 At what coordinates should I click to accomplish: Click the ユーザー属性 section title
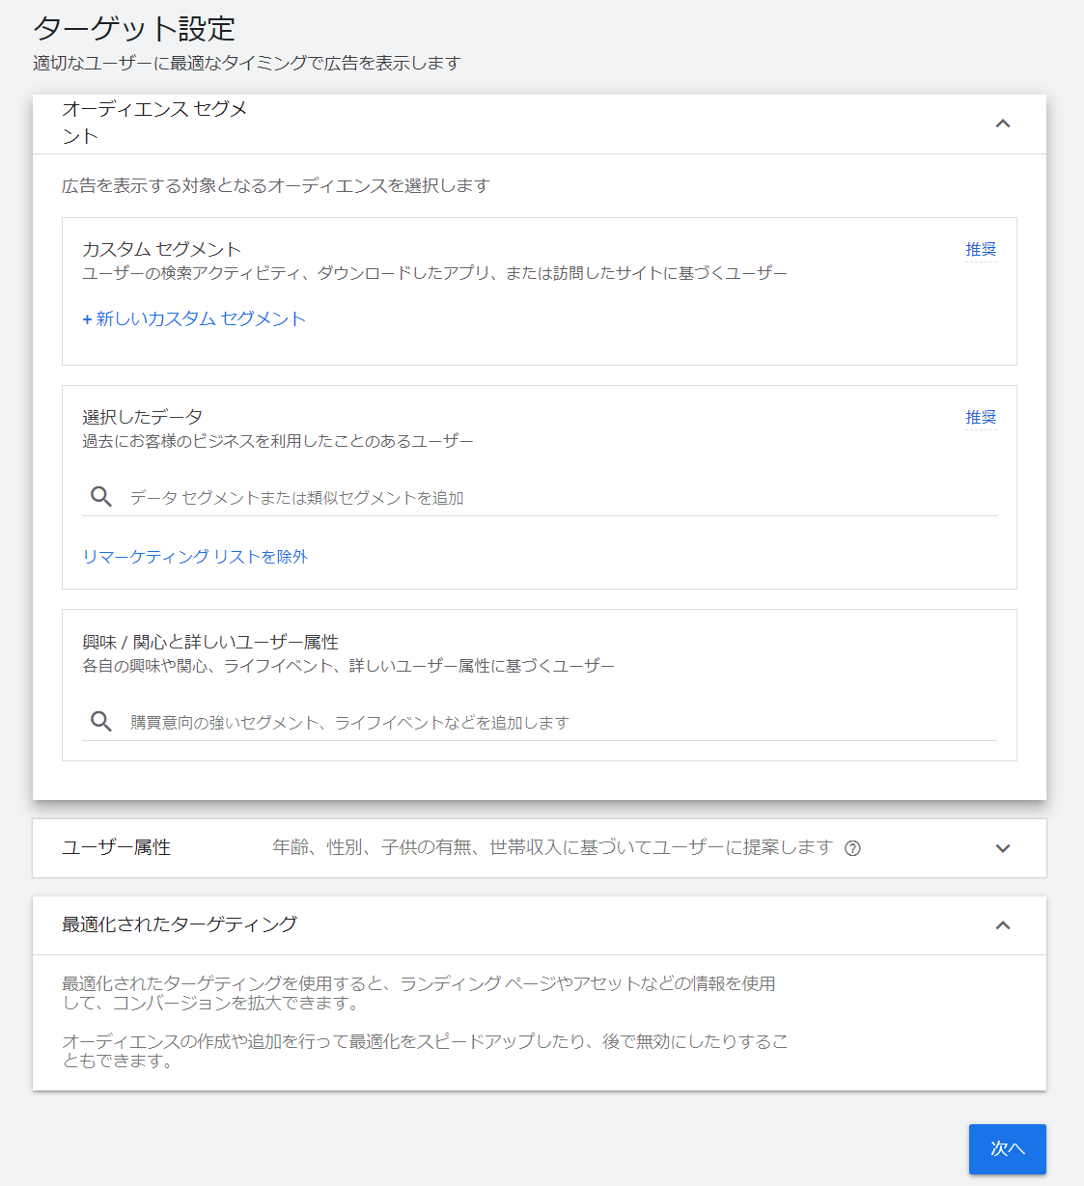117,847
